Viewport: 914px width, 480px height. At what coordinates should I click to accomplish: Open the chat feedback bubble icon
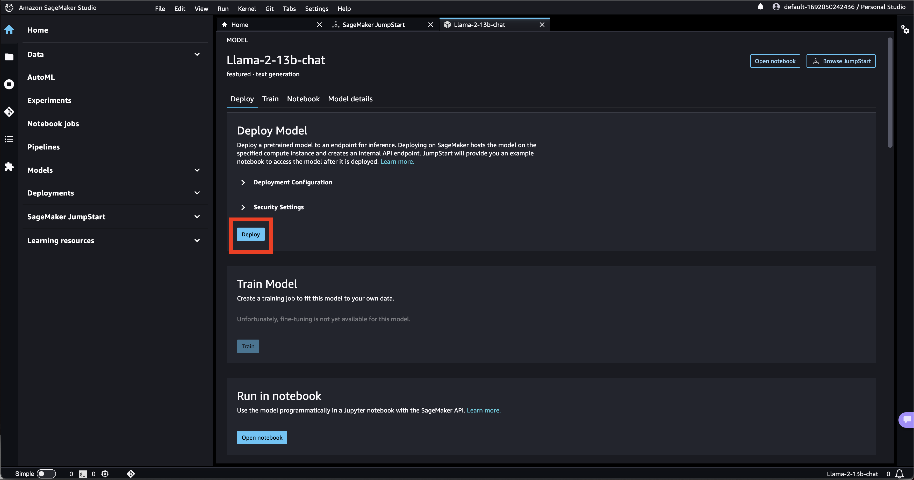[x=907, y=420]
